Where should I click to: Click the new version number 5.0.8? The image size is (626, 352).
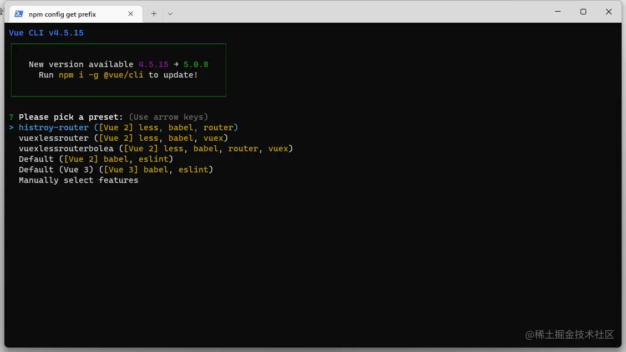pos(196,64)
